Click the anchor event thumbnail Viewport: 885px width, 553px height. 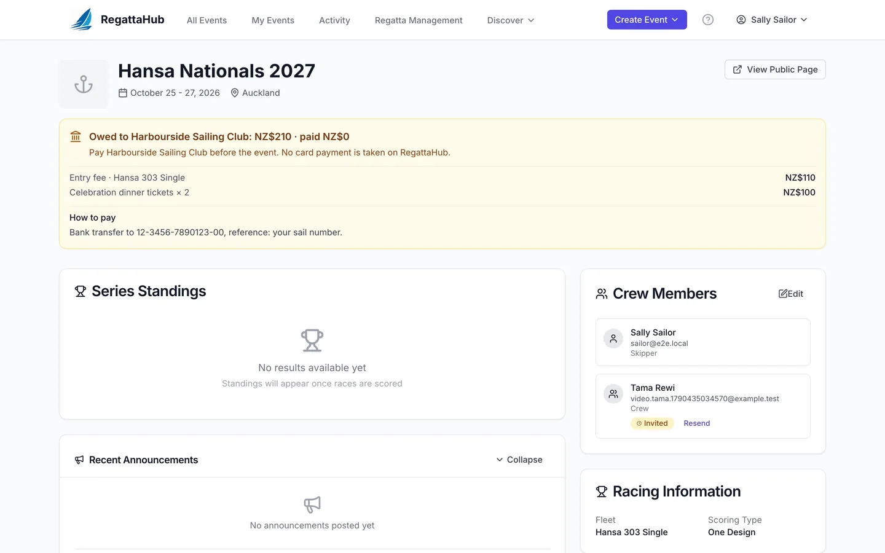(84, 84)
